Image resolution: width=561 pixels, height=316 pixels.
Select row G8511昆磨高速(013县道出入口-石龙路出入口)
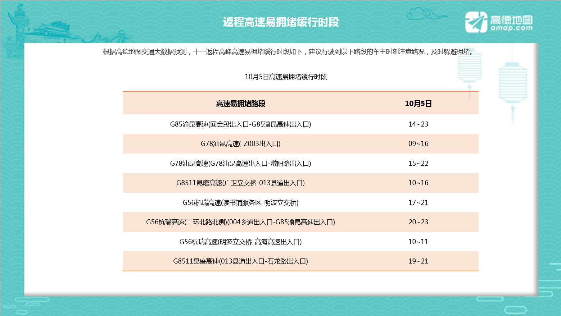[x=301, y=261]
